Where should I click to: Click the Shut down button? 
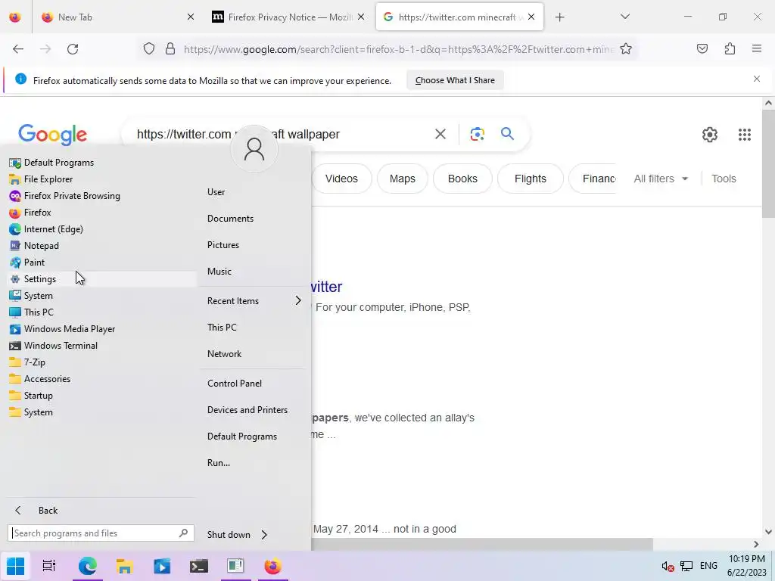[229, 535]
